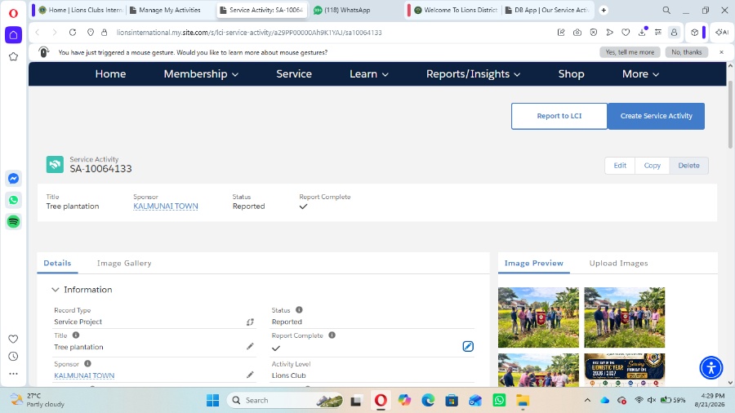The width and height of the screenshot is (735, 413).
Task: Open the Opera menu logo
Action: [13, 12]
